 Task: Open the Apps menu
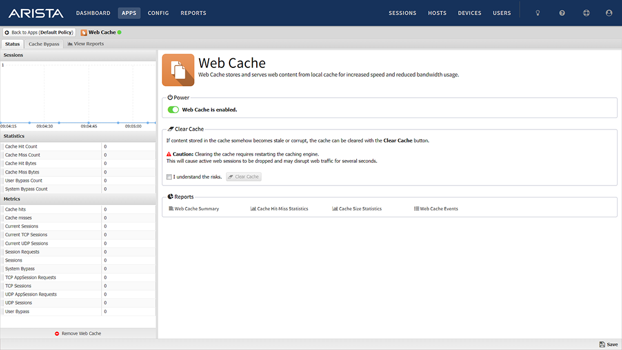click(129, 13)
